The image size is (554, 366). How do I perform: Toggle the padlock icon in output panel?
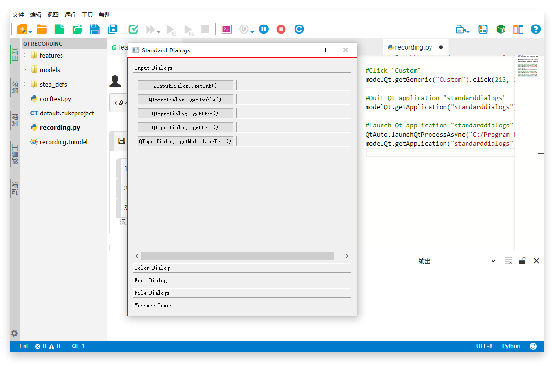[522, 261]
